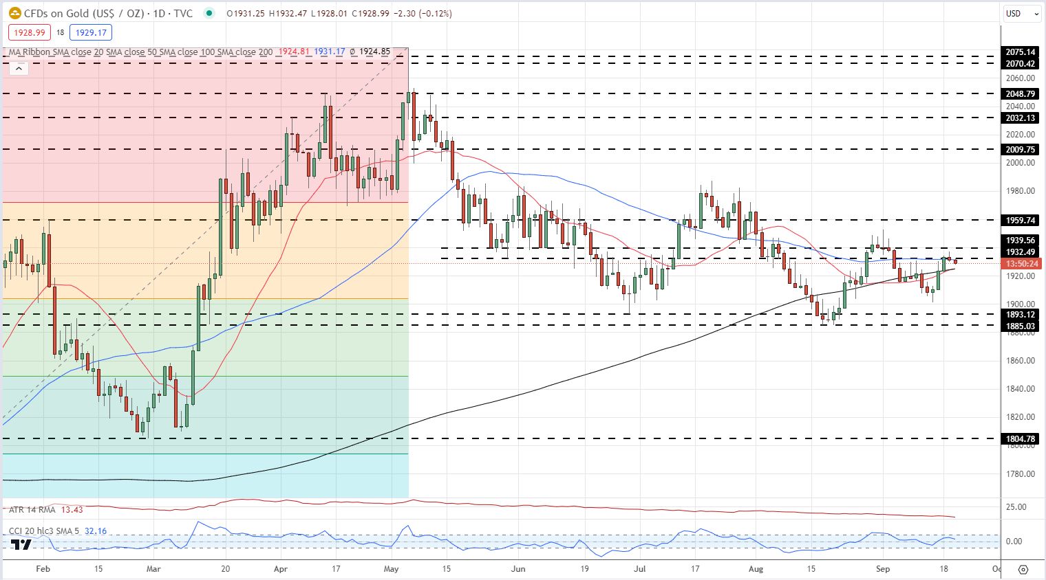The width and height of the screenshot is (1046, 580).
Task: Click the Mar label on the time axis
Action: pyautogui.click(x=153, y=569)
